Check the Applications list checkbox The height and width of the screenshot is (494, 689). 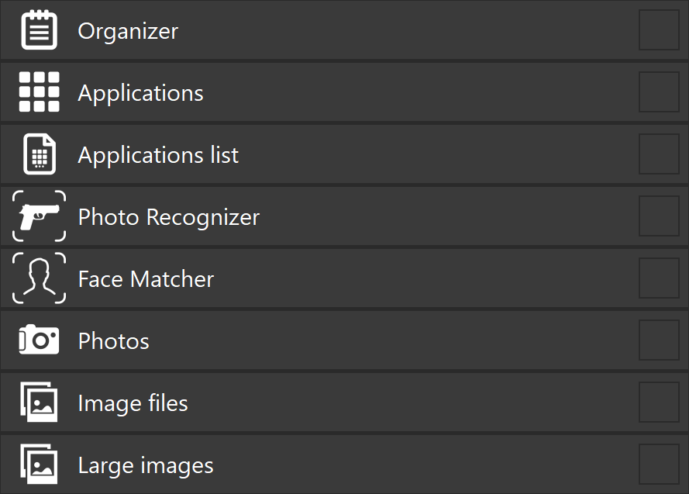click(x=659, y=154)
